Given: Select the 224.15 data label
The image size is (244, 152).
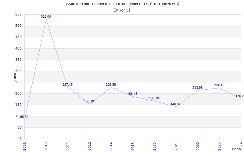Looking at the screenshot, I should 219,85.
